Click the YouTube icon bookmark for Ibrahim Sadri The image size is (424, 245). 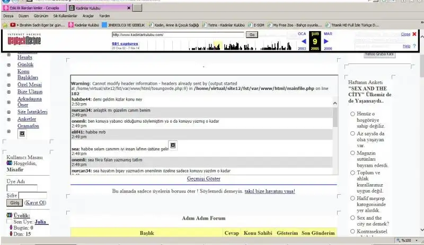pos(13,24)
